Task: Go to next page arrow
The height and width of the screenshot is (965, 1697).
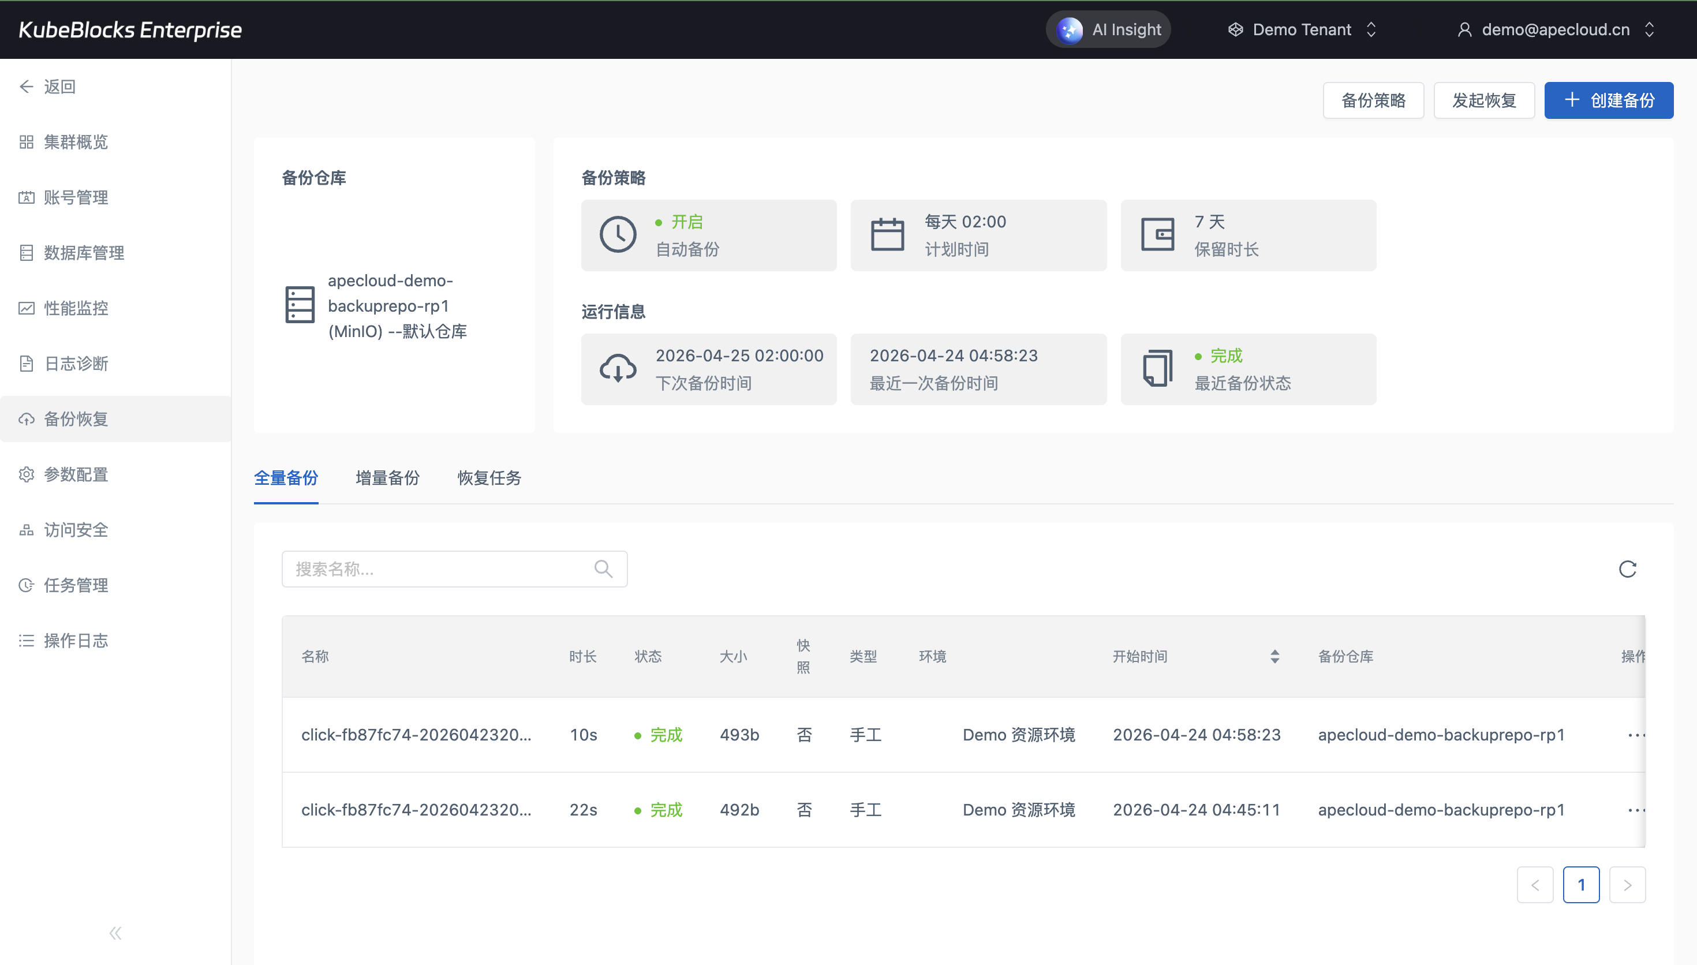Action: click(1627, 885)
